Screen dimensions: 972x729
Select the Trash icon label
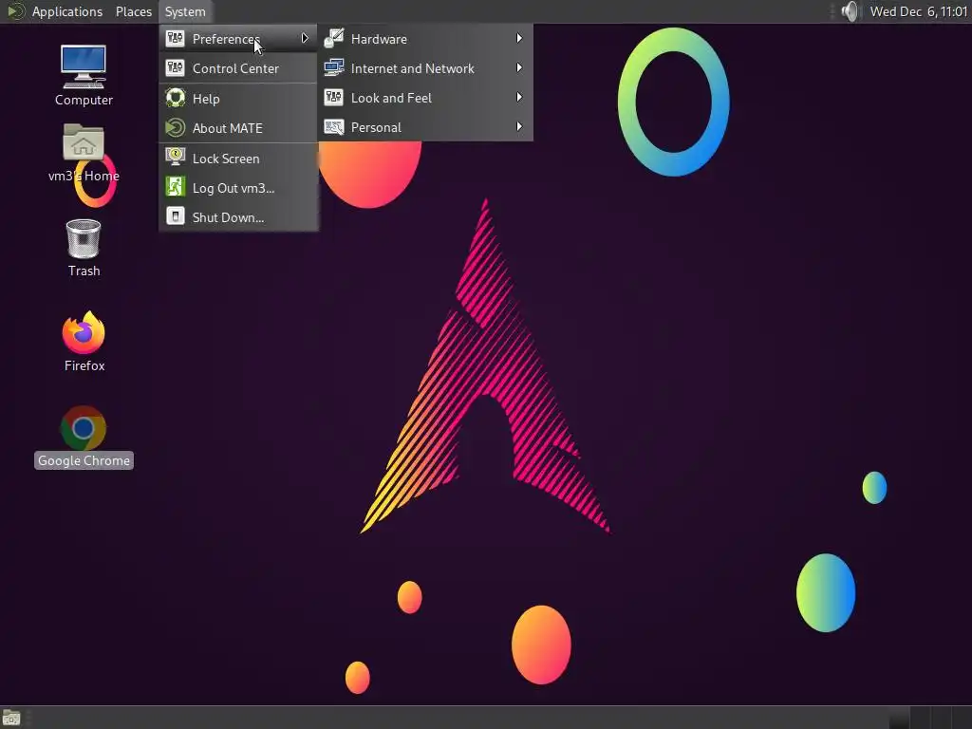(84, 271)
